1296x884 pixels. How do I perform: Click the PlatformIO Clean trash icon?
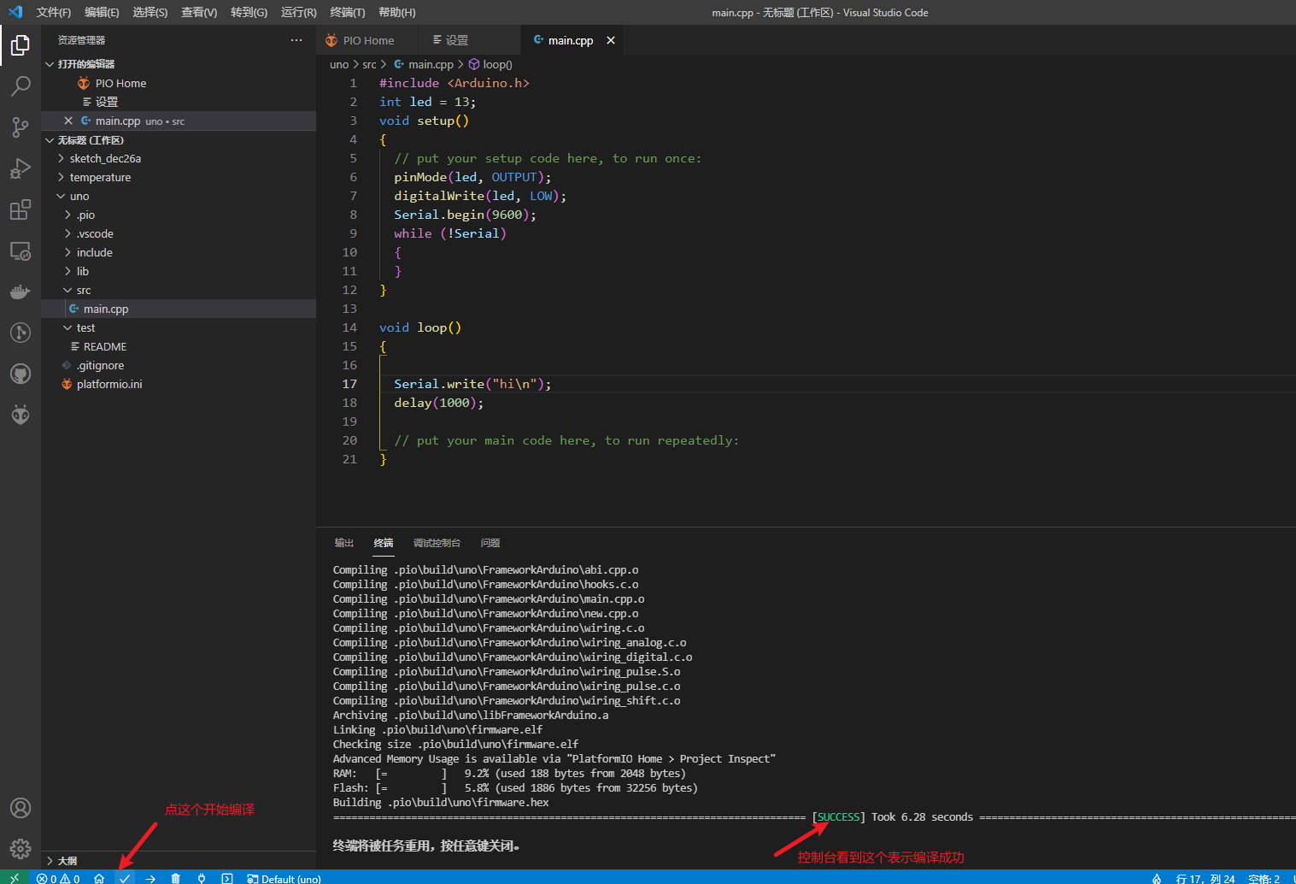coord(175,878)
